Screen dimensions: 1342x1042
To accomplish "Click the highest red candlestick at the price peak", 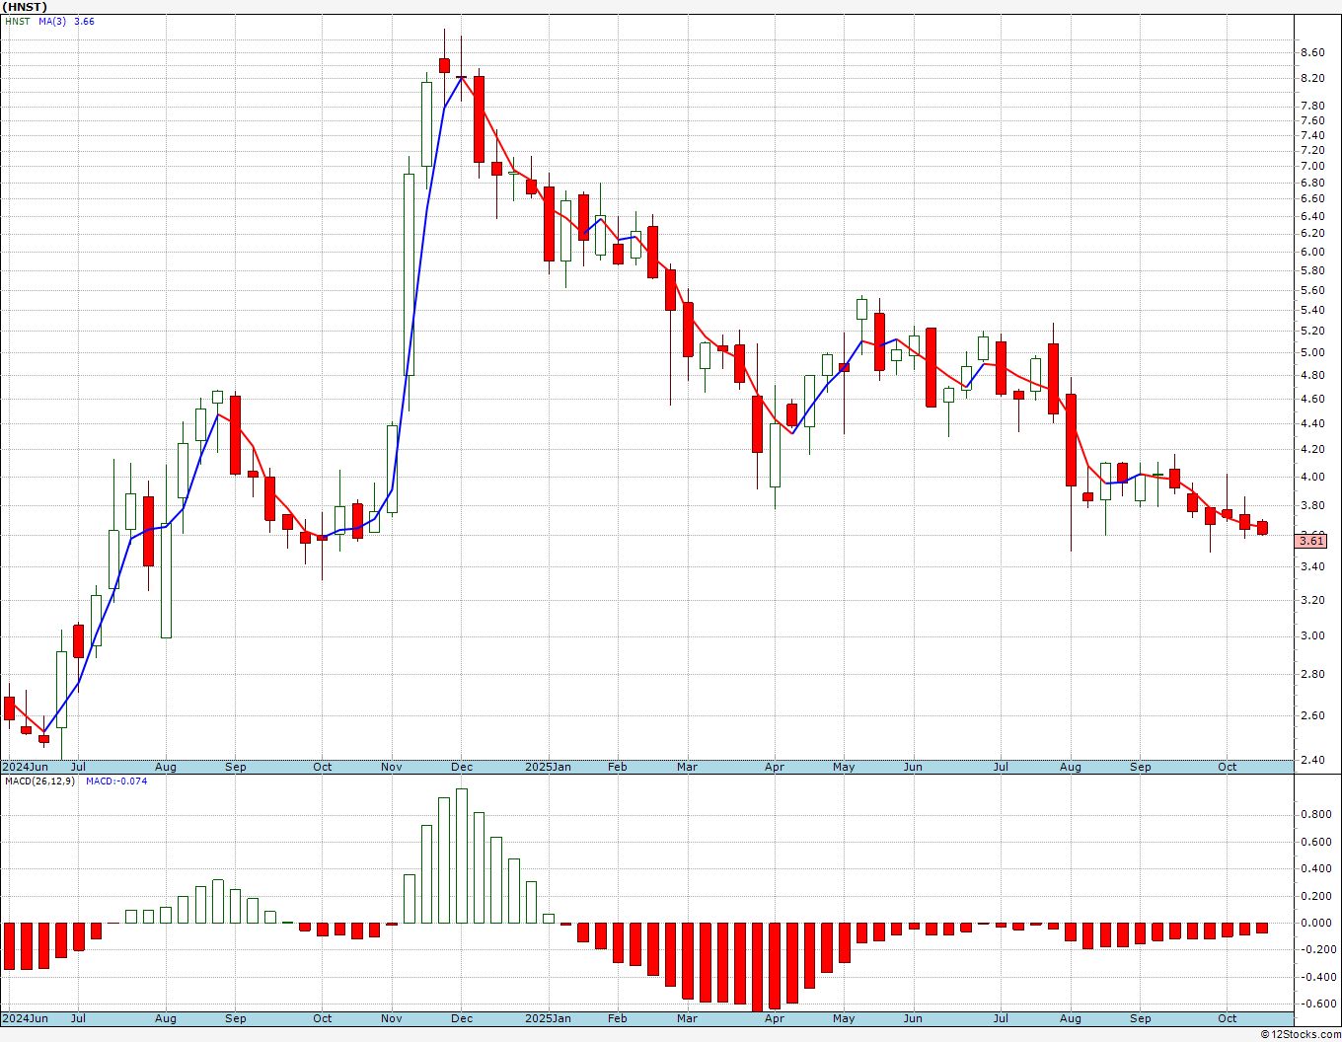I will pos(444,65).
